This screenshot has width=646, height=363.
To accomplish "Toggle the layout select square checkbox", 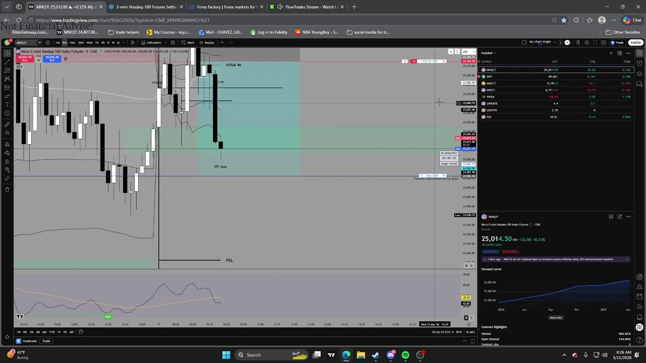I will (x=524, y=42).
